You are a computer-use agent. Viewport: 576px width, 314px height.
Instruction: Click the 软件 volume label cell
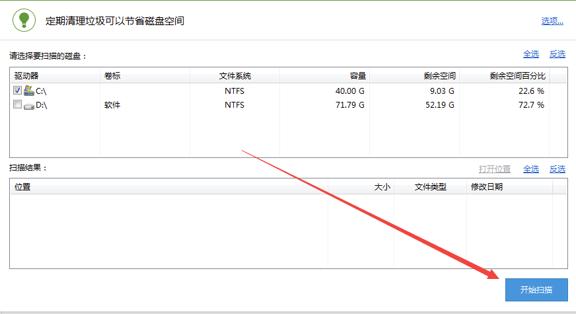point(112,105)
